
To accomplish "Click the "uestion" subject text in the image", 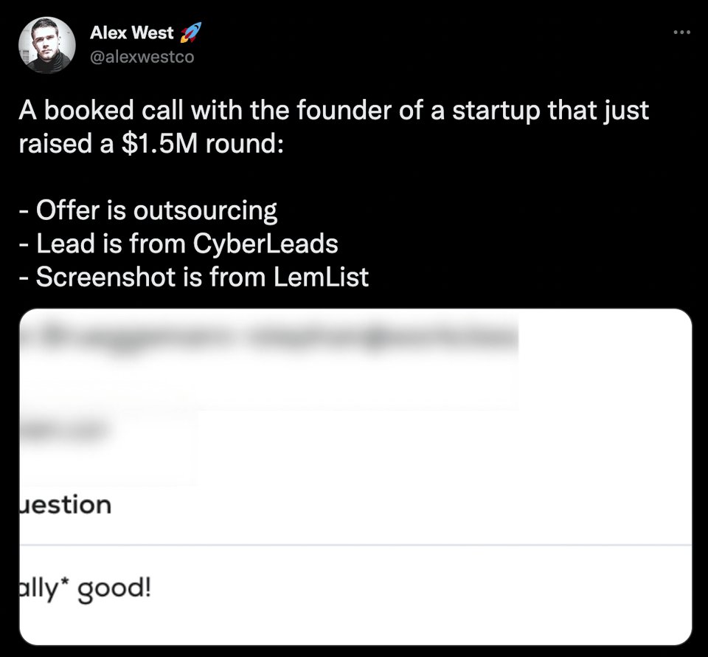I will pos(66,506).
